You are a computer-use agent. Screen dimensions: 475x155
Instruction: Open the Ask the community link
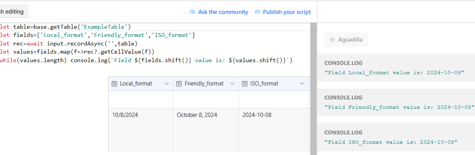point(219,12)
